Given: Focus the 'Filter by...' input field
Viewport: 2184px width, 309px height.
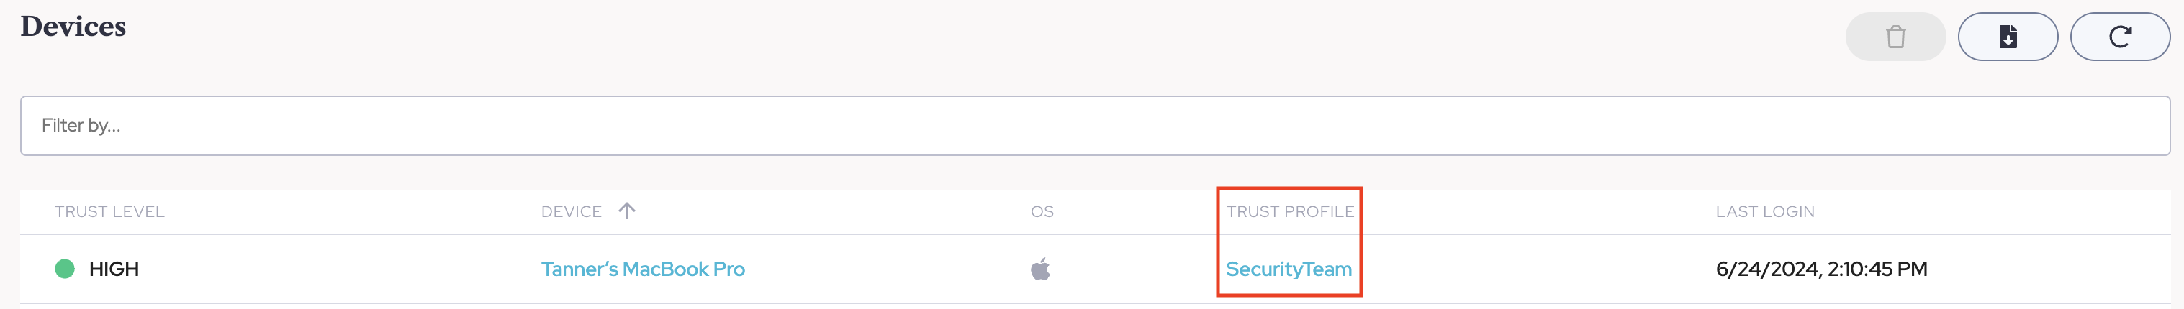Looking at the screenshot, I should coord(1093,125).
